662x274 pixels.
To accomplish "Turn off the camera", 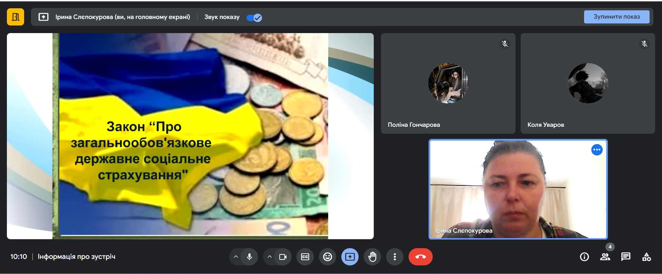I will coord(283,257).
